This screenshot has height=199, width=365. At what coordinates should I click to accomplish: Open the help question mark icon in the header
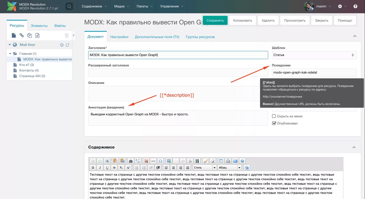click(355, 6)
